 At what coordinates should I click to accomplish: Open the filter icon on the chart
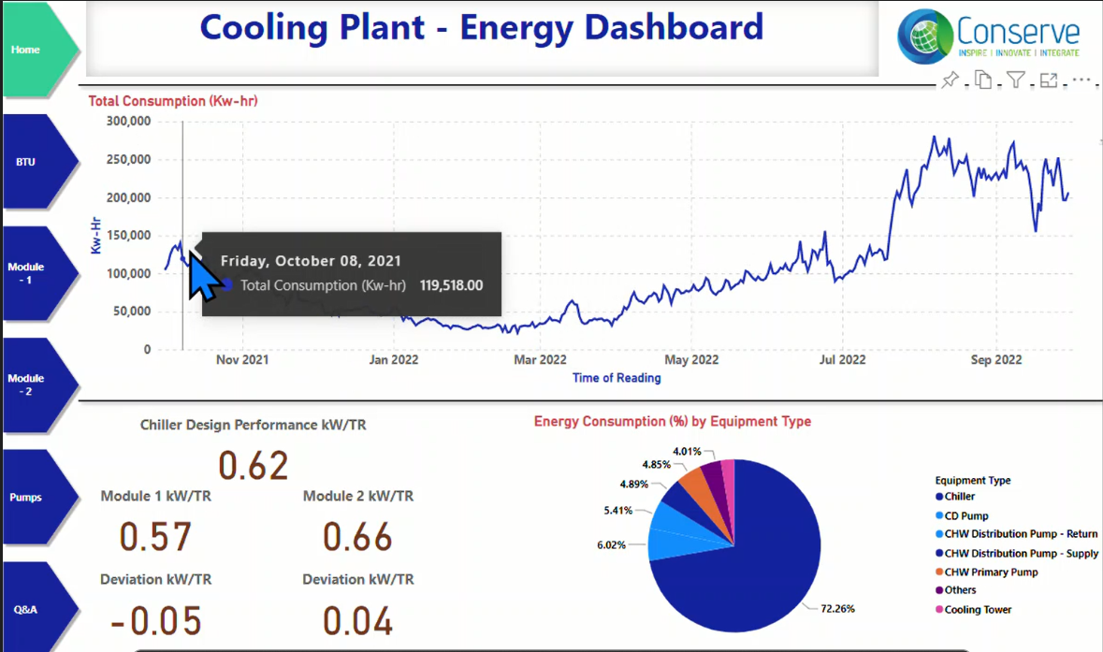click(1016, 80)
